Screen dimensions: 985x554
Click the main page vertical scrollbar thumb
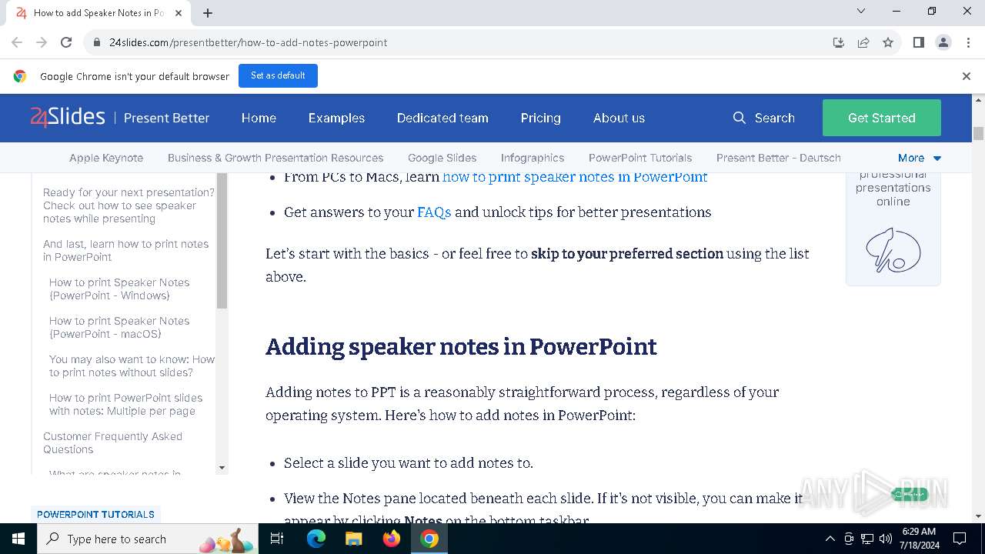[x=979, y=133]
